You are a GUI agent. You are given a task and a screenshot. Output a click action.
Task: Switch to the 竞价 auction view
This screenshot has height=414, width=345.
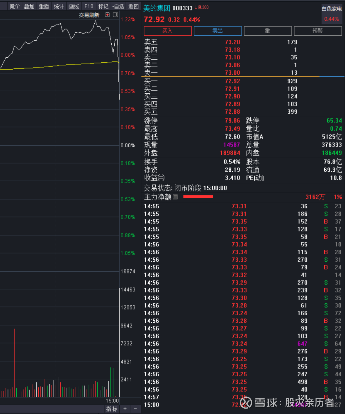click(x=14, y=6)
